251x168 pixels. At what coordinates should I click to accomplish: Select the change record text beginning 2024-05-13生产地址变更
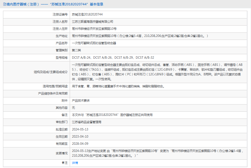(158, 153)
